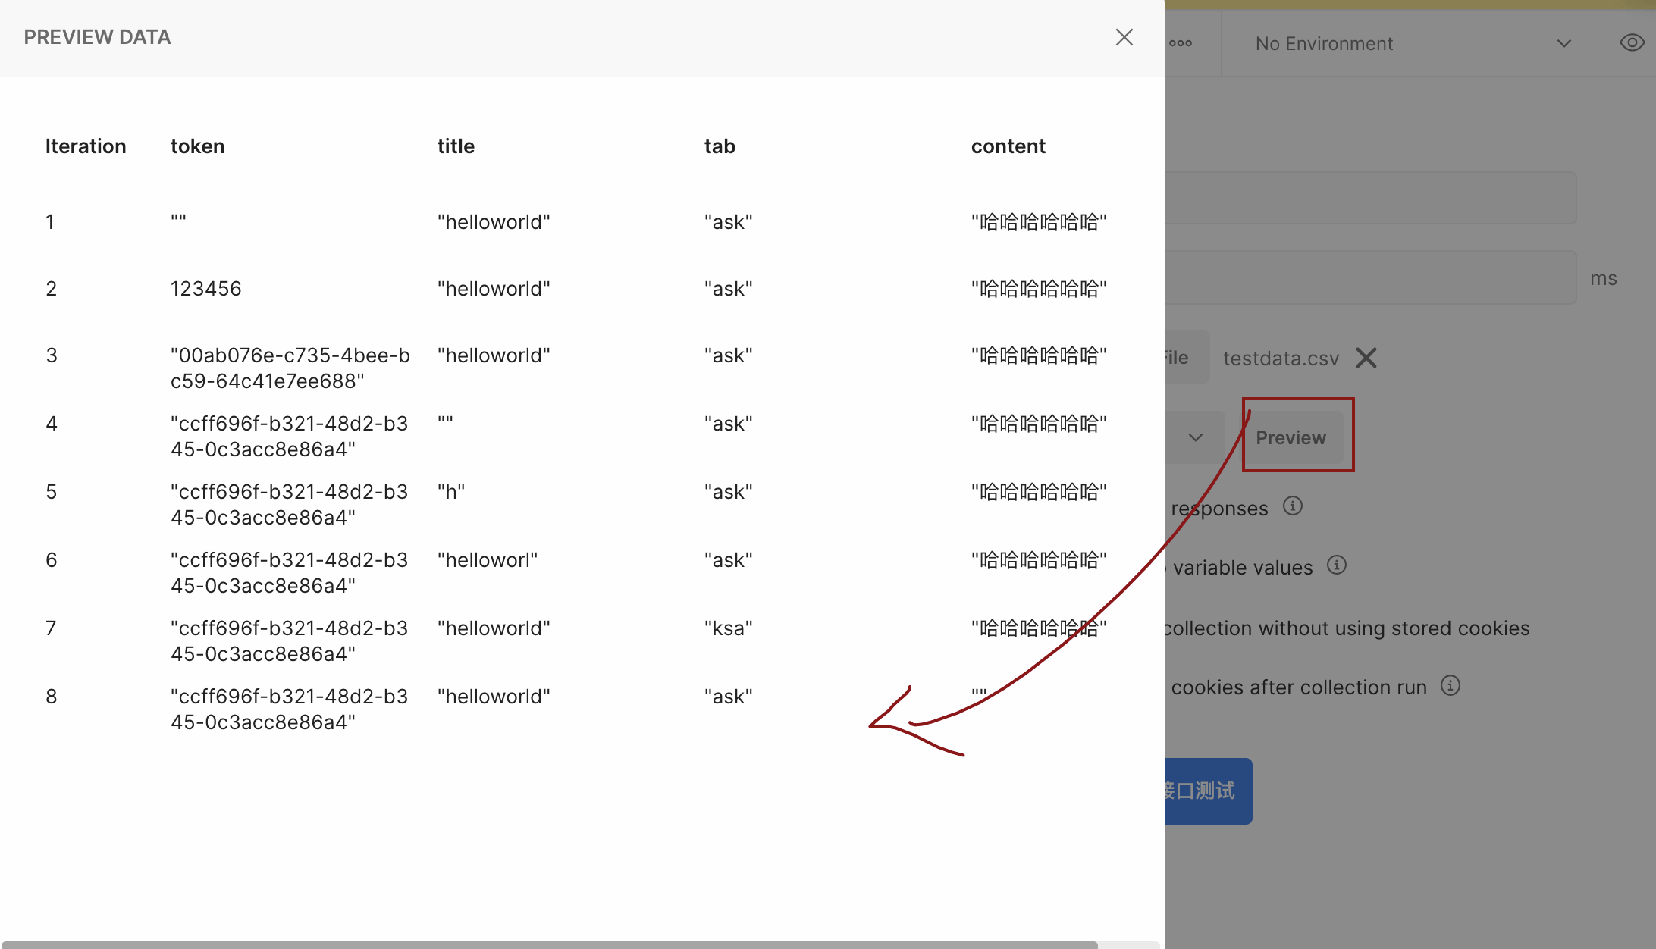Remove the testdata.csv file
1656x949 pixels.
[x=1366, y=358]
